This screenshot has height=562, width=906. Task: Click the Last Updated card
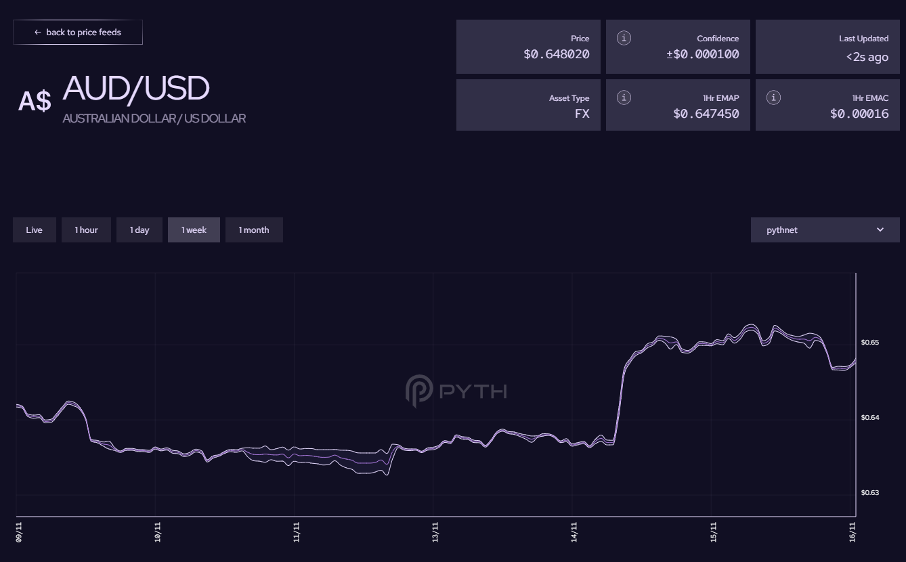point(827,46)
